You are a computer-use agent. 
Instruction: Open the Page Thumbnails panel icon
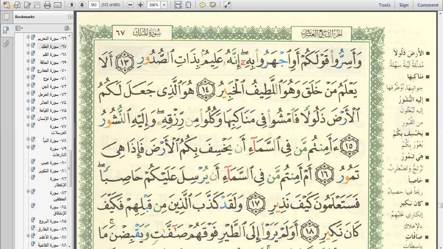(x=6, y=17)
